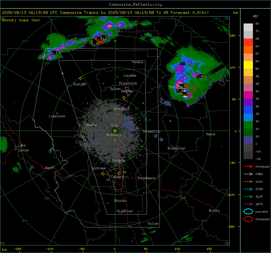
Task: Click the red swatch between 65 and 60 dBZ
Action: pyautogui.click(x=248, y=42)
